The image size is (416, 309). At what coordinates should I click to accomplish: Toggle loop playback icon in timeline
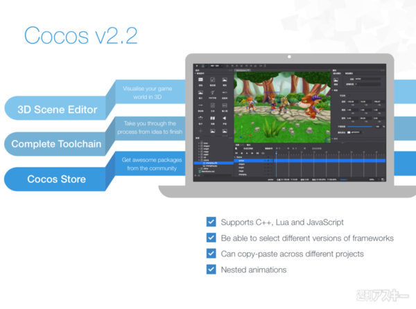point(263,153)
